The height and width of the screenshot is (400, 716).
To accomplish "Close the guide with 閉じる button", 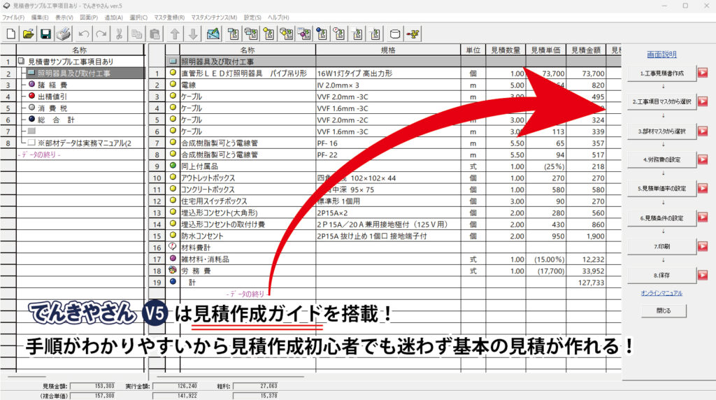I will pos(664,310).
